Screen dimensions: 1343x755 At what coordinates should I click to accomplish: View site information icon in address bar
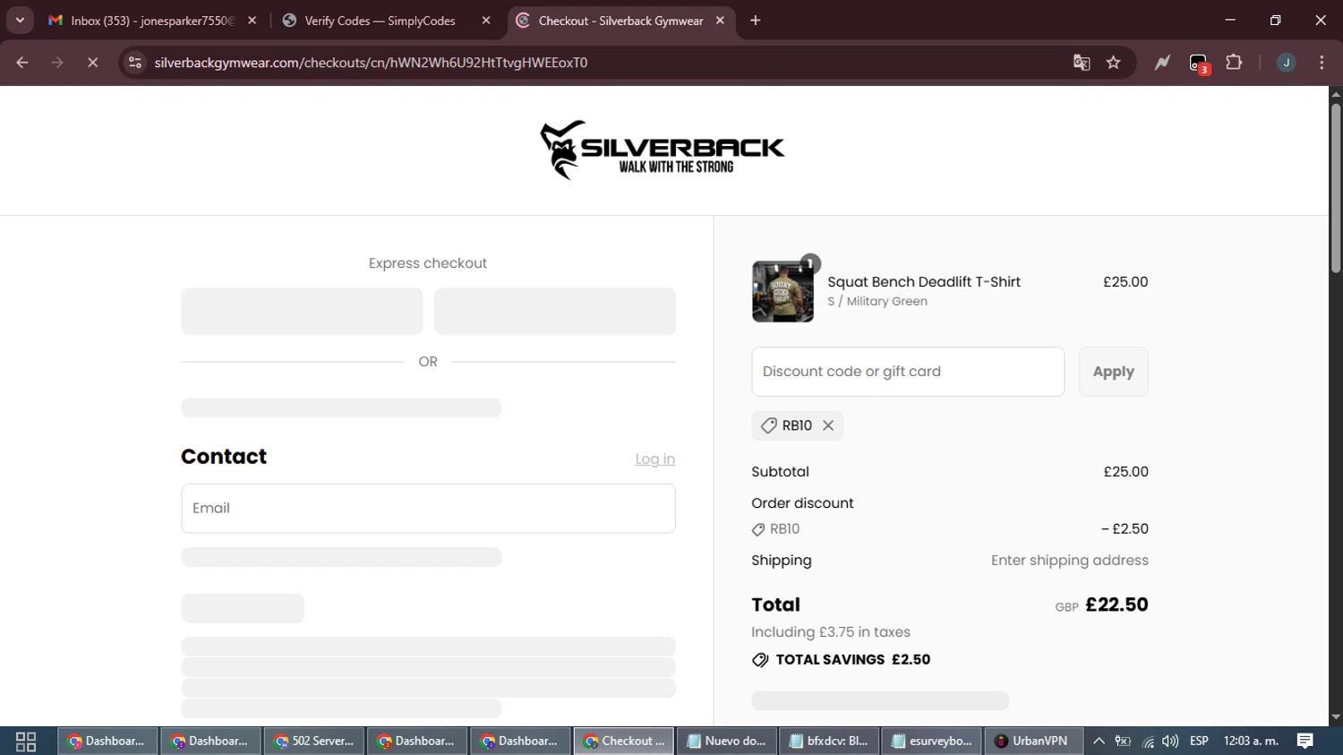pos(135,63)
